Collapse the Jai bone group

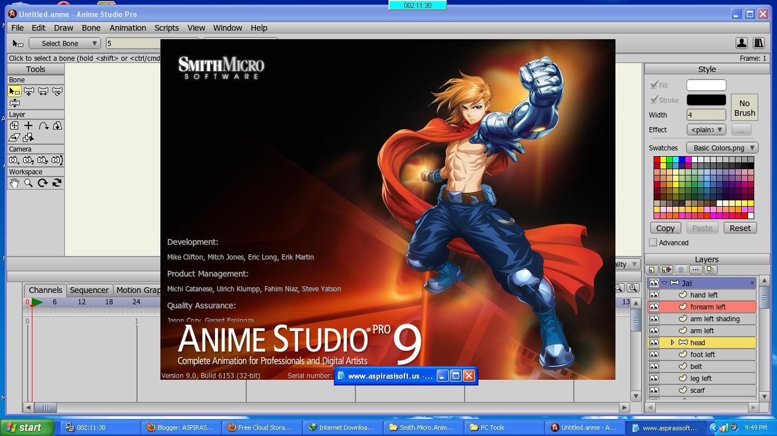(664, 283)
